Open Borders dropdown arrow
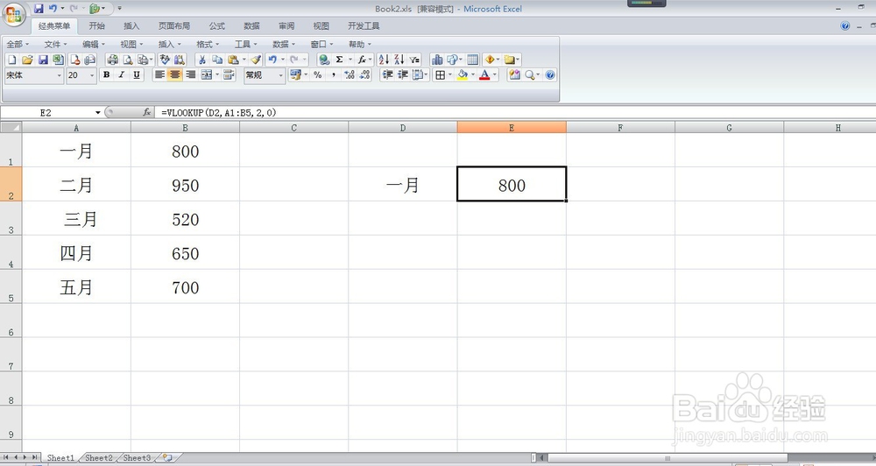This screenshot has height=466, width=876. 449,74
